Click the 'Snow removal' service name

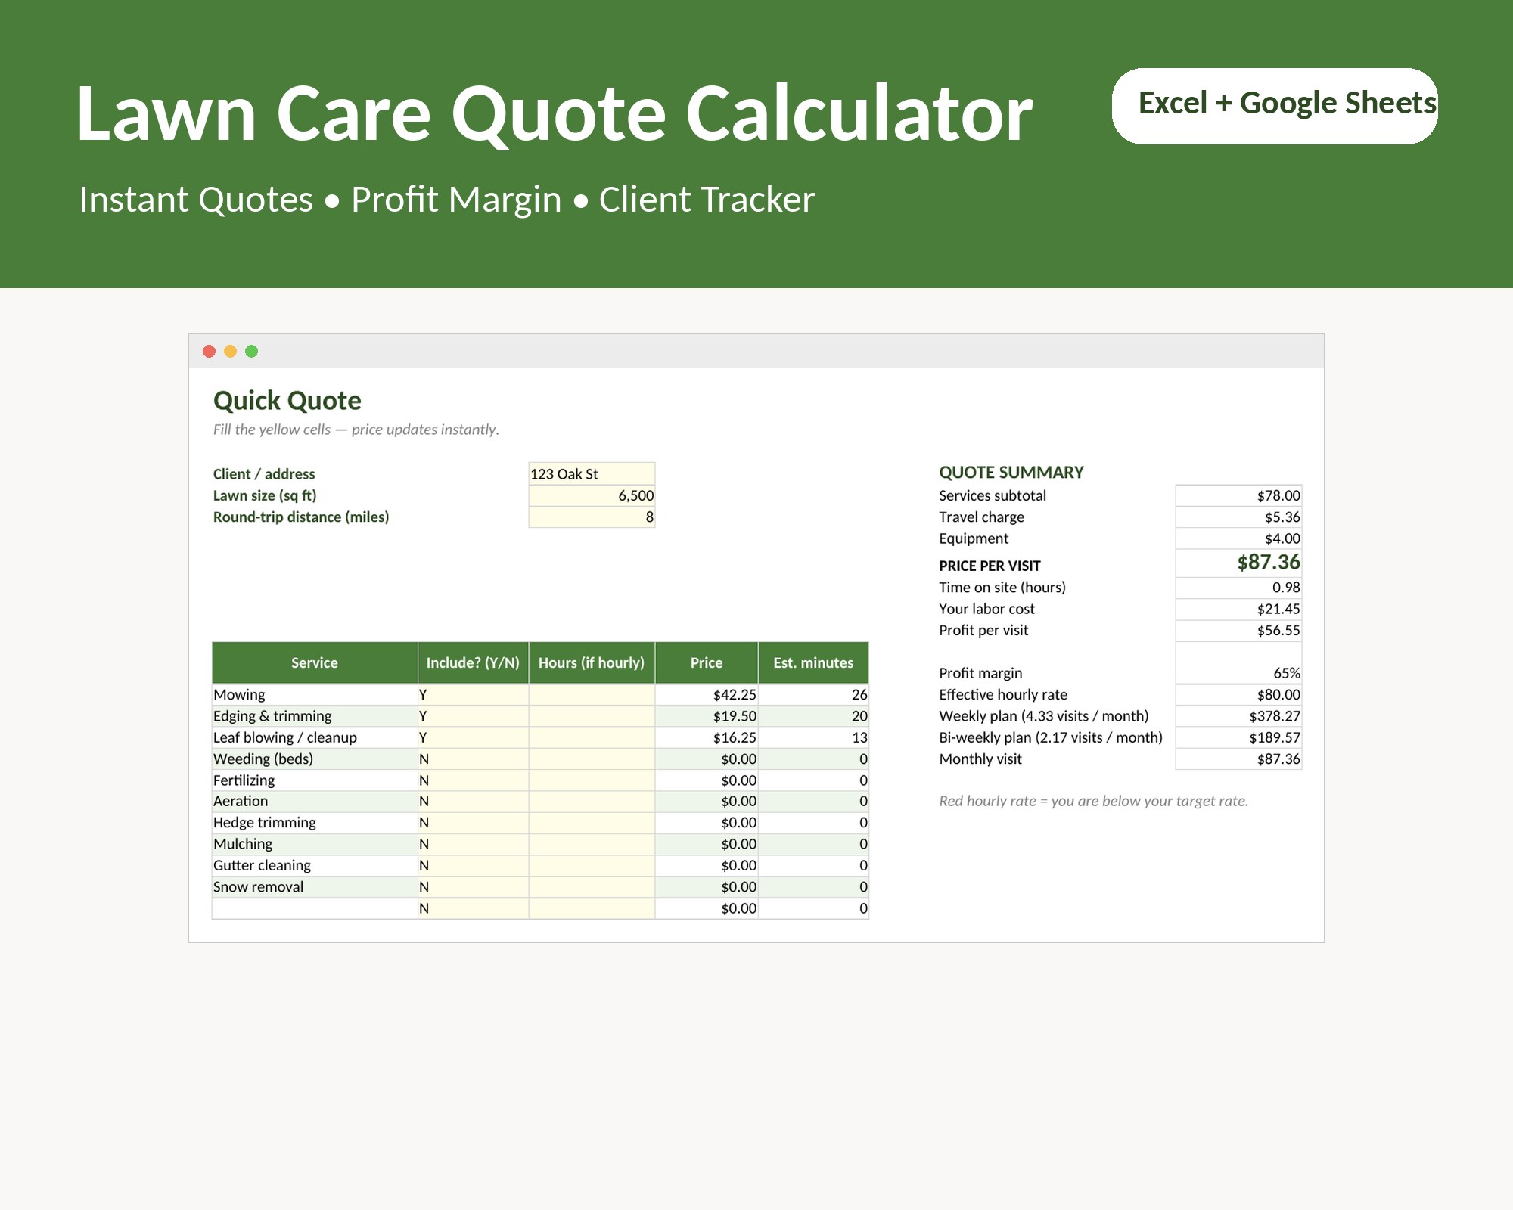258,886
